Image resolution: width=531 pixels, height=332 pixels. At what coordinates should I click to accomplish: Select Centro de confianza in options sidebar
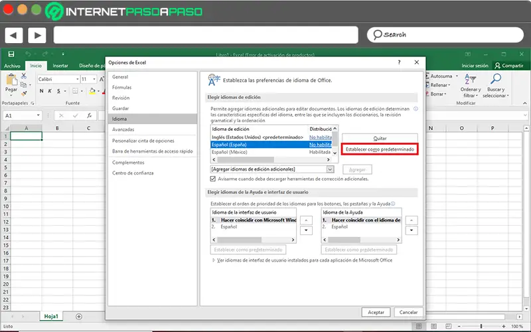coord(153,173)
